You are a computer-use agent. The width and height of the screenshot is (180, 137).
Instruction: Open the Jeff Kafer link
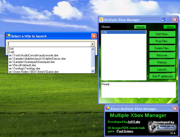click(134, 122)
